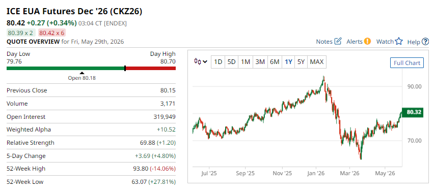Click the 5-Day Change value +3.69
The image size is (435, 194).
click(x=142, y=156)
